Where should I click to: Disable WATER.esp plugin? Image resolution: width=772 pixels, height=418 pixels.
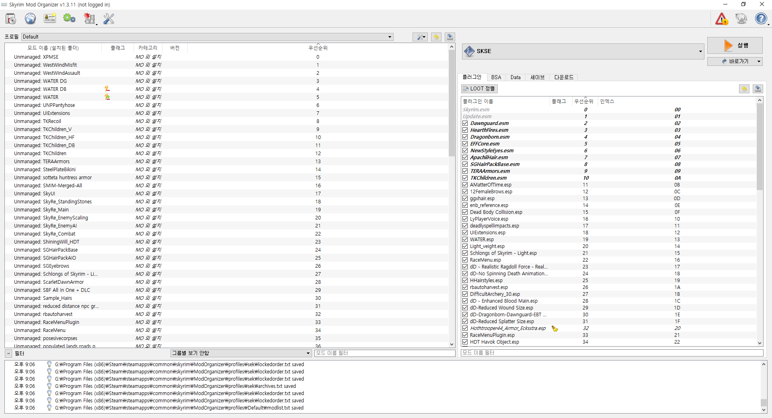click(465, 240)
